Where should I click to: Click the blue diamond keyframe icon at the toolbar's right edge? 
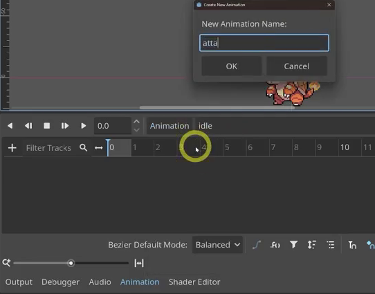(x=370, y=245)
